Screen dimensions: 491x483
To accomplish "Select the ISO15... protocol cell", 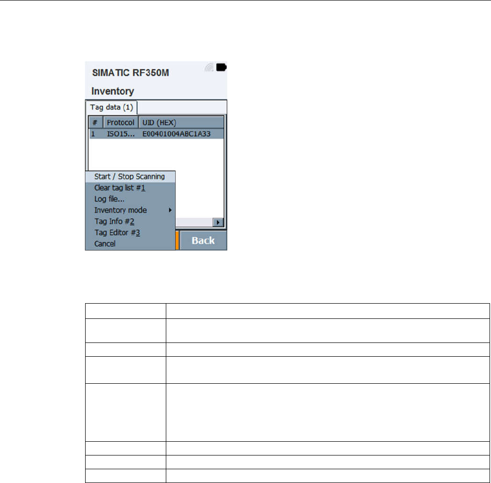I will (121, 134).
